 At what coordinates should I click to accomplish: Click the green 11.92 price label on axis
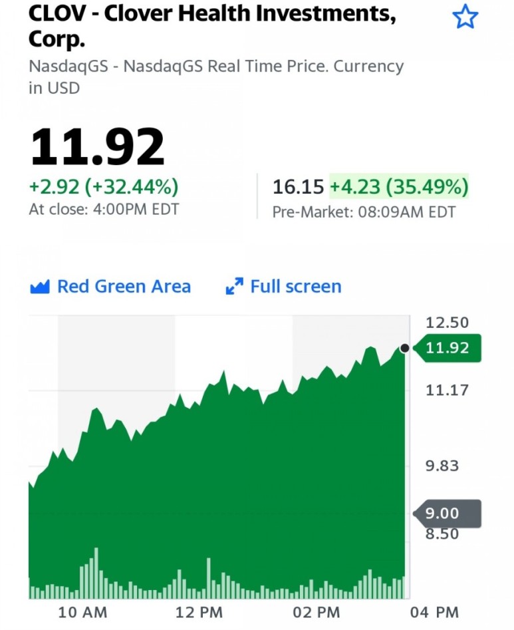[x=447, y=348]
